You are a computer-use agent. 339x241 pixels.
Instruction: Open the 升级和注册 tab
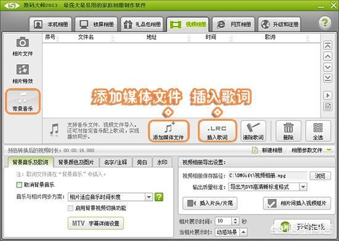tap(279, 25)
